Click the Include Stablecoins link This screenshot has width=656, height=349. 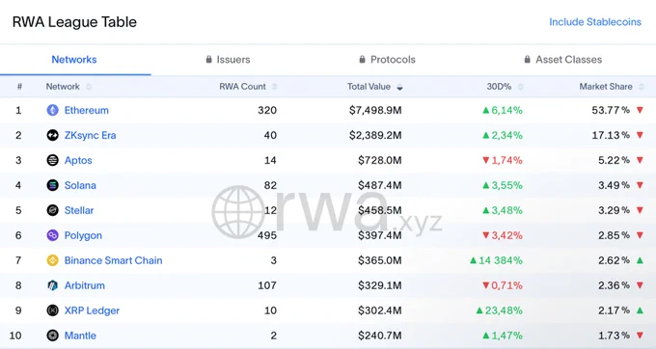(595, 22)
